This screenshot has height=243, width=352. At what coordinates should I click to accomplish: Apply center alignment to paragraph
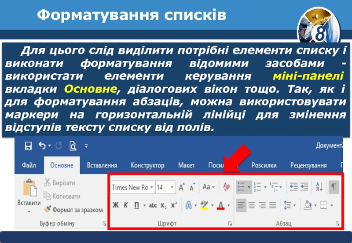[252, 205]
